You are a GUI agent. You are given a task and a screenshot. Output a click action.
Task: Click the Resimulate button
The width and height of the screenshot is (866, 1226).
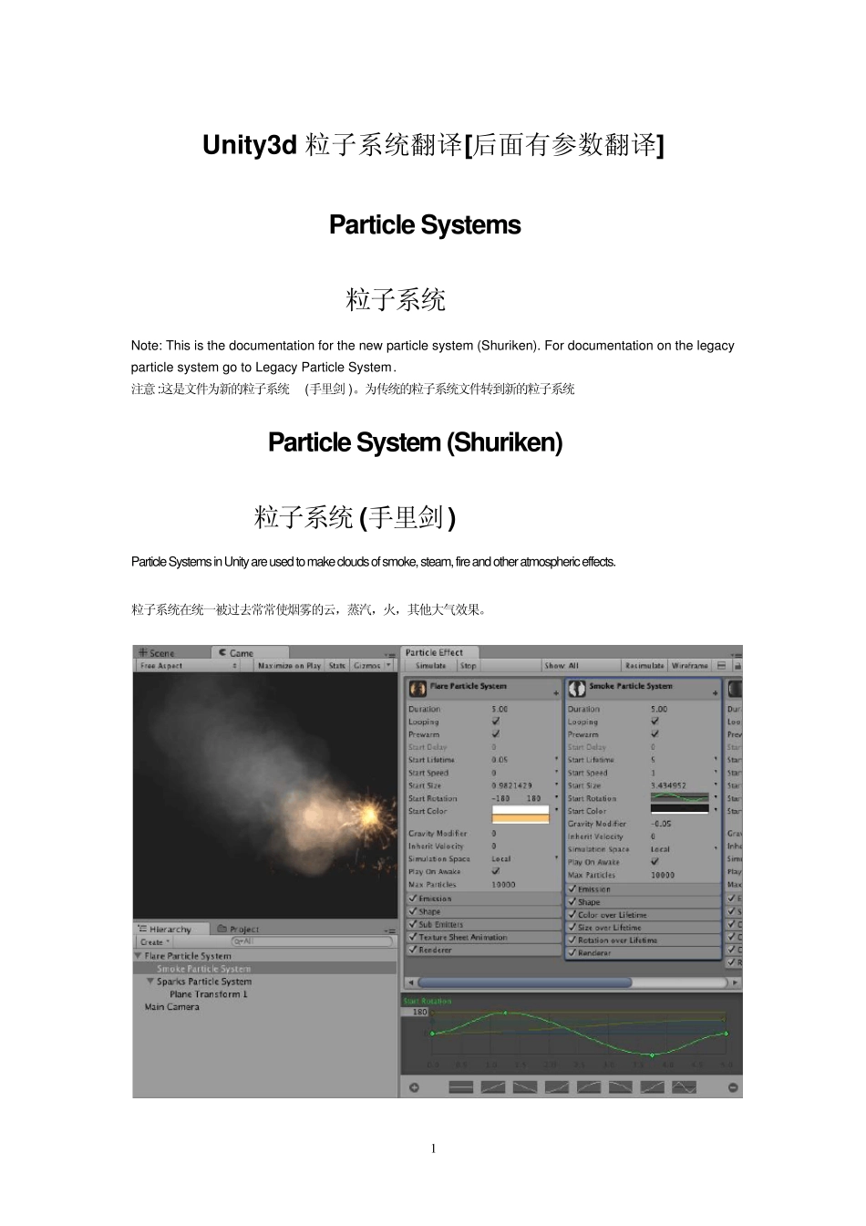pyautogui.click(x=644, y=666)
